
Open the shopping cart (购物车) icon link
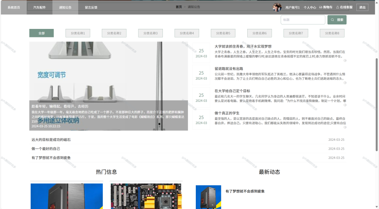pos(326,7)
